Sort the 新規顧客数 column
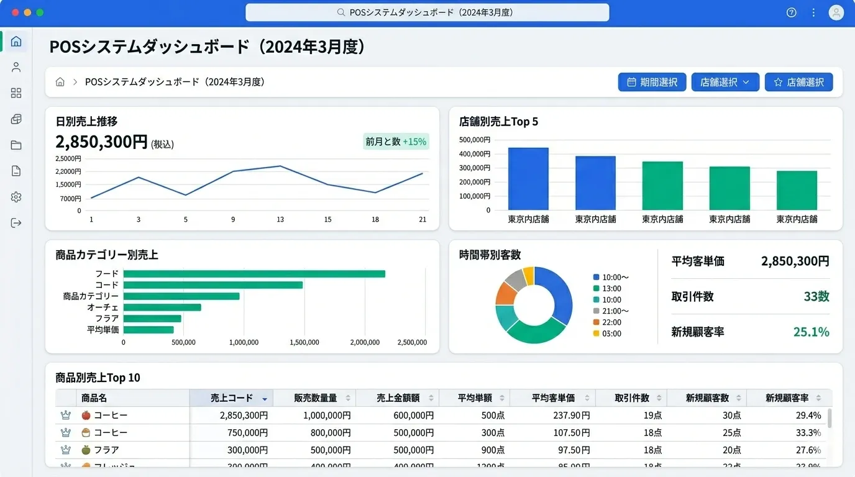 coord(739,398)
